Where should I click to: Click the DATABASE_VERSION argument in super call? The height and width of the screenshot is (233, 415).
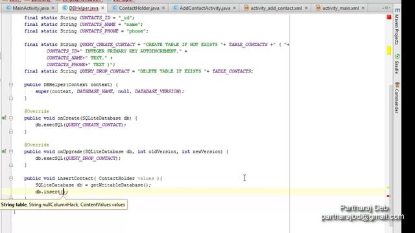(x=158, y=91)
